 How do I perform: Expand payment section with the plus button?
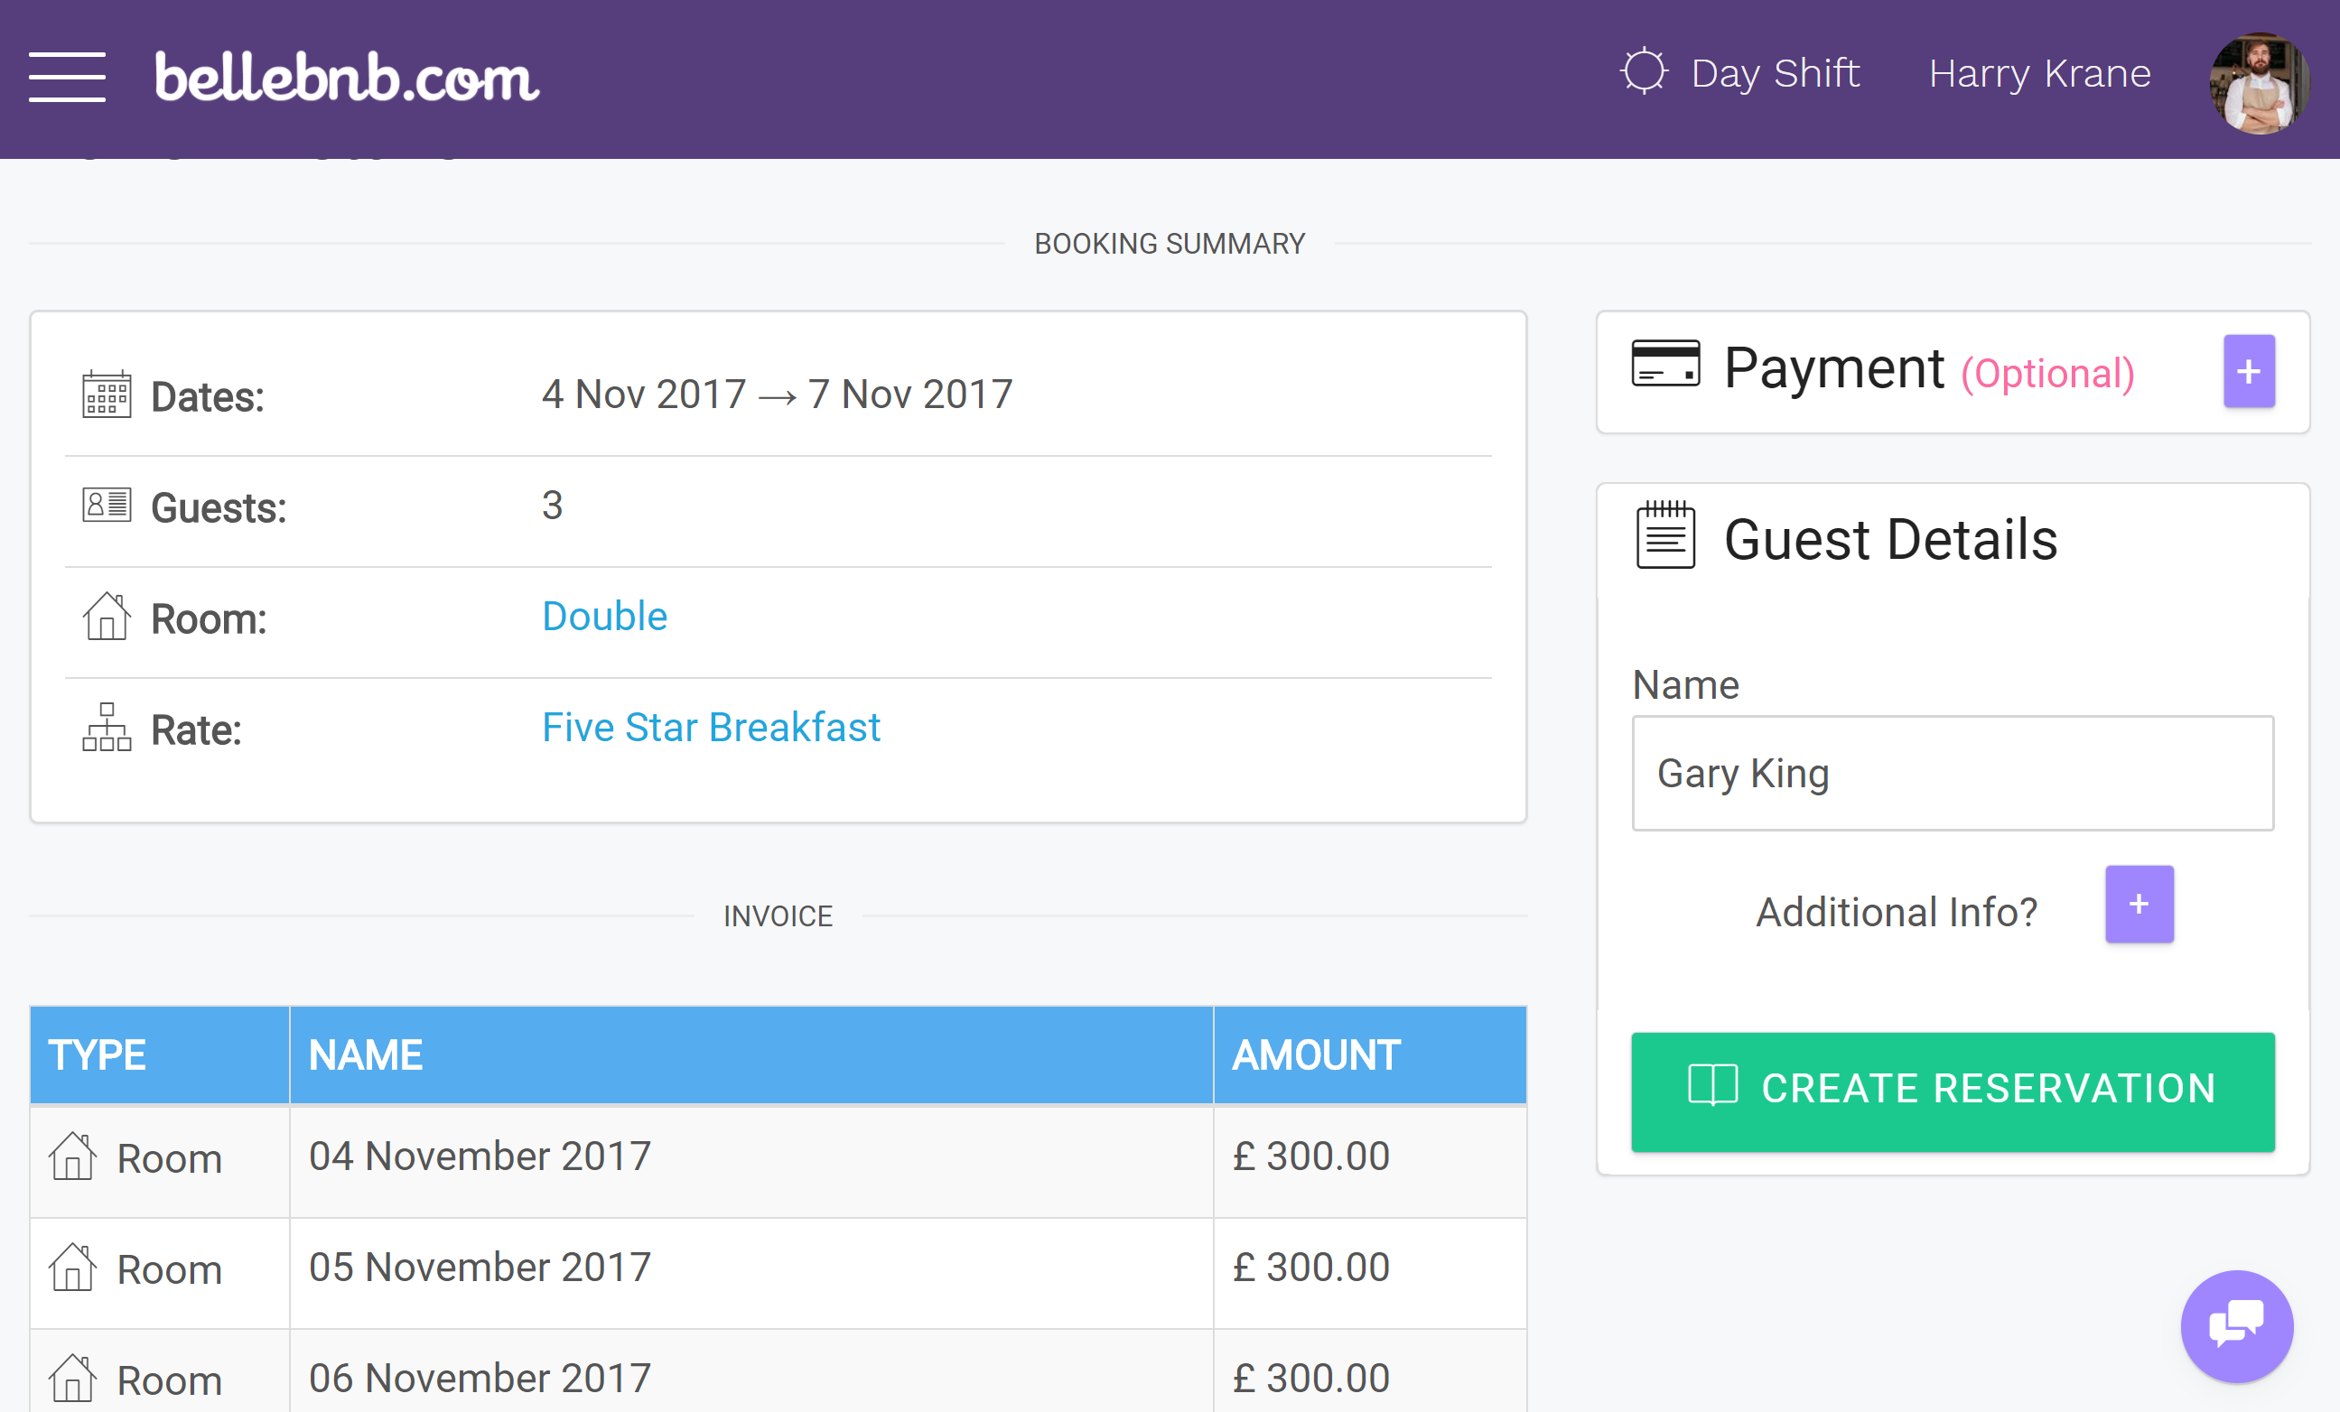[x=2253, y=371]
